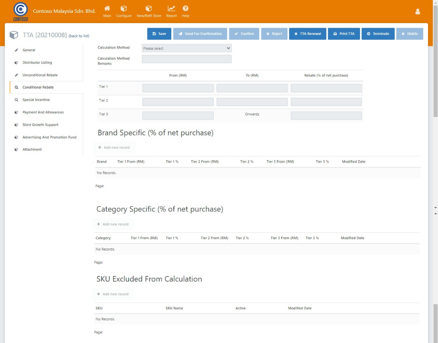This screenshot has width=438, height=343.
Task: Terminate the TTA agreement
Action: point(378,34)
